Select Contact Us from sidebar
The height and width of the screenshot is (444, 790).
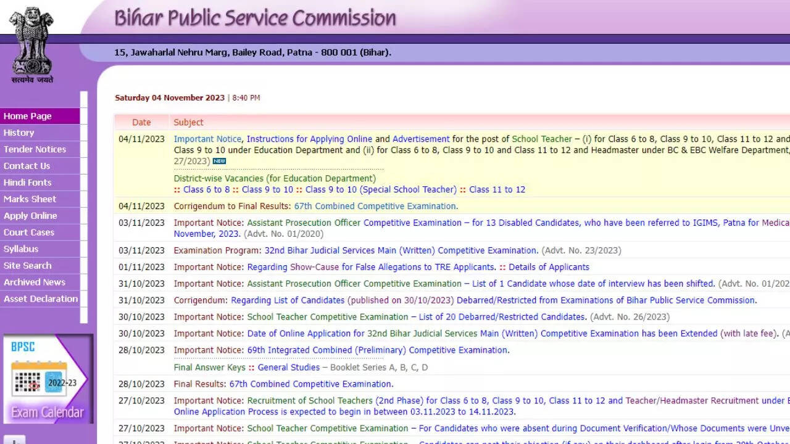click(27, 166)
